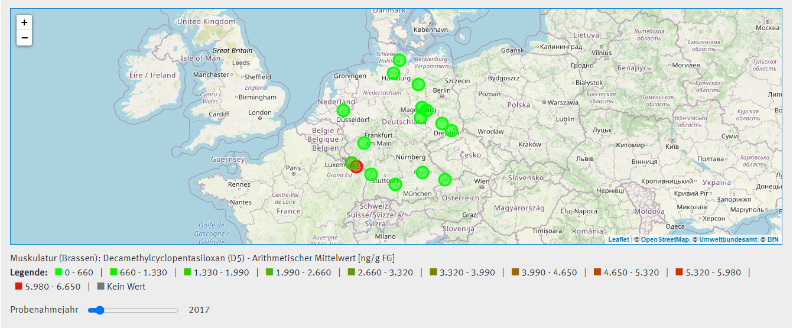Select the marker northwest of Berlin
Image resolution: width=793 pixels, height=328 pixels.
coord(418,84)
